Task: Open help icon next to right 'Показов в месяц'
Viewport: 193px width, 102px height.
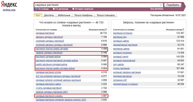Action: 183,29
